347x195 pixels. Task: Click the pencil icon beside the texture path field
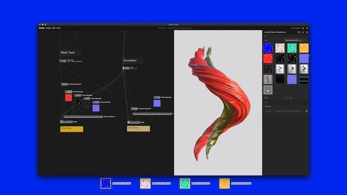pyautogui.click(x=306, y=111)
